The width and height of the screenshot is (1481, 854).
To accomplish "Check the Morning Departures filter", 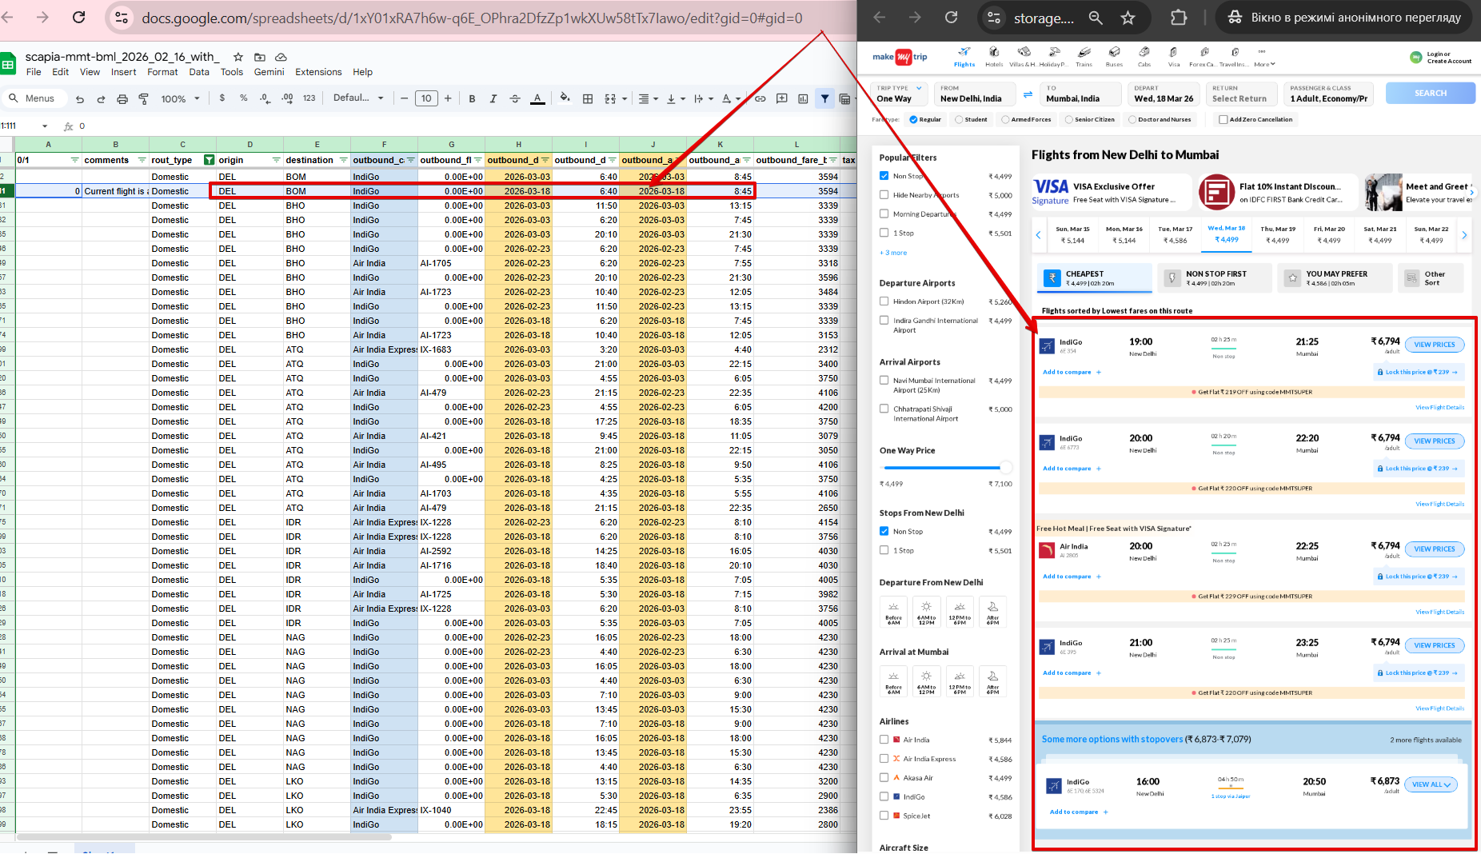I will tap(884, 213).
